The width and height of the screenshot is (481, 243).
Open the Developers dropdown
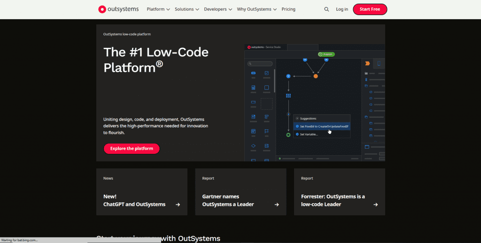(218, 9)
